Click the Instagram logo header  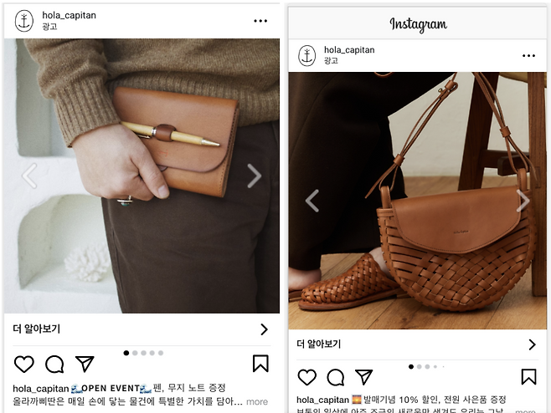(418, 24)
